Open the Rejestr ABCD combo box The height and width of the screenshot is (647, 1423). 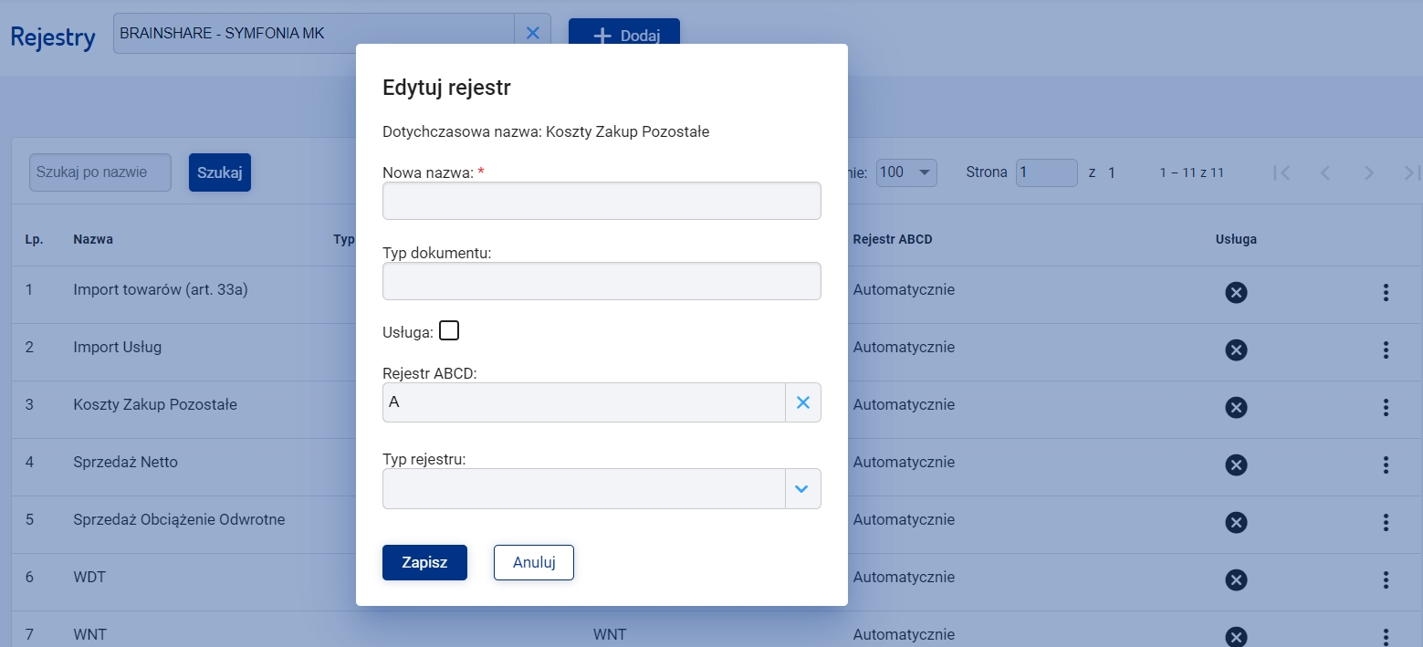(x=584, y=402)
